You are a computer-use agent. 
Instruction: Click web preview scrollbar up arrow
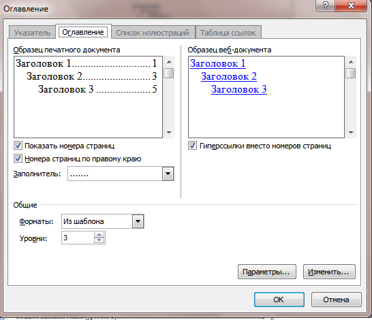tap(351, 62)
